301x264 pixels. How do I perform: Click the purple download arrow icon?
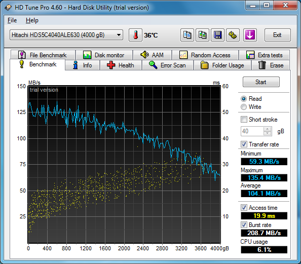[250, 35]
